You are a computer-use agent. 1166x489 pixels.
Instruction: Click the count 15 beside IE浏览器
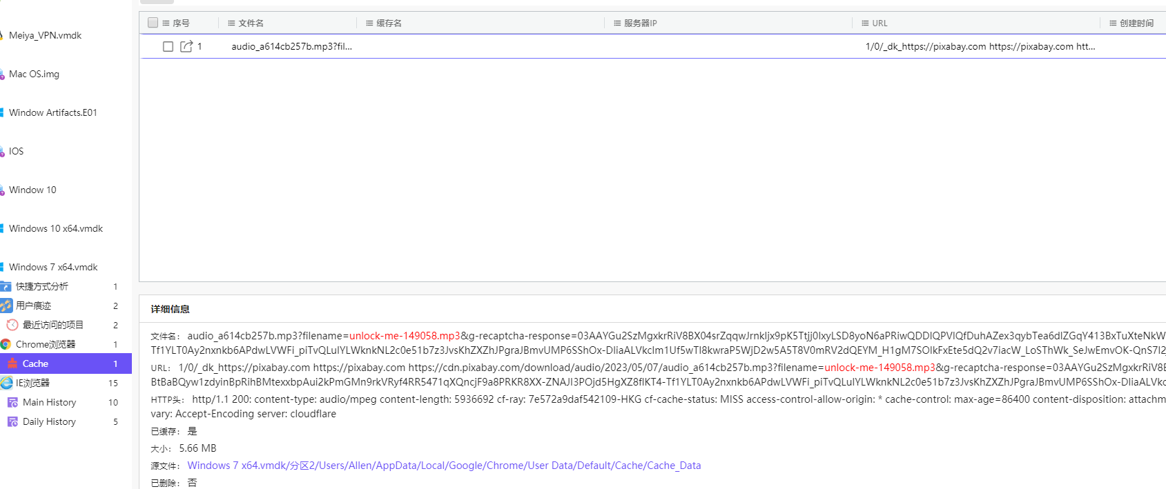tap(113, 383)
